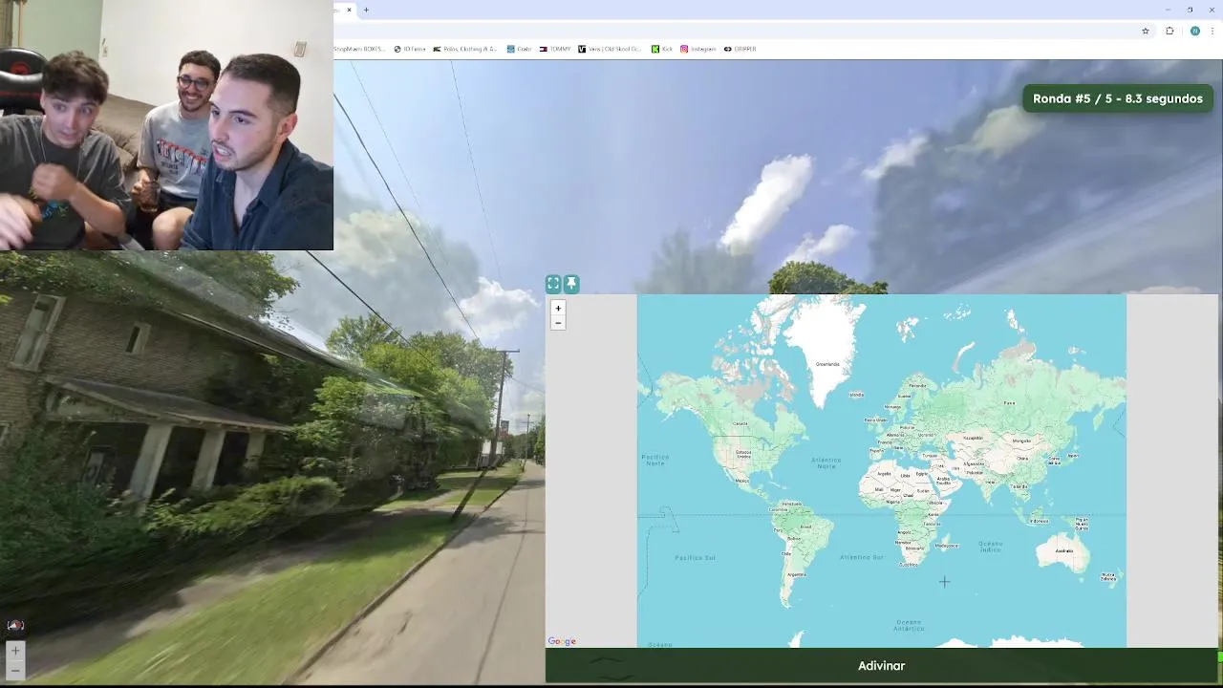1223x688 pixels.
Task: Open the Polos, Clothing bookmark
Action: point(465,49)
